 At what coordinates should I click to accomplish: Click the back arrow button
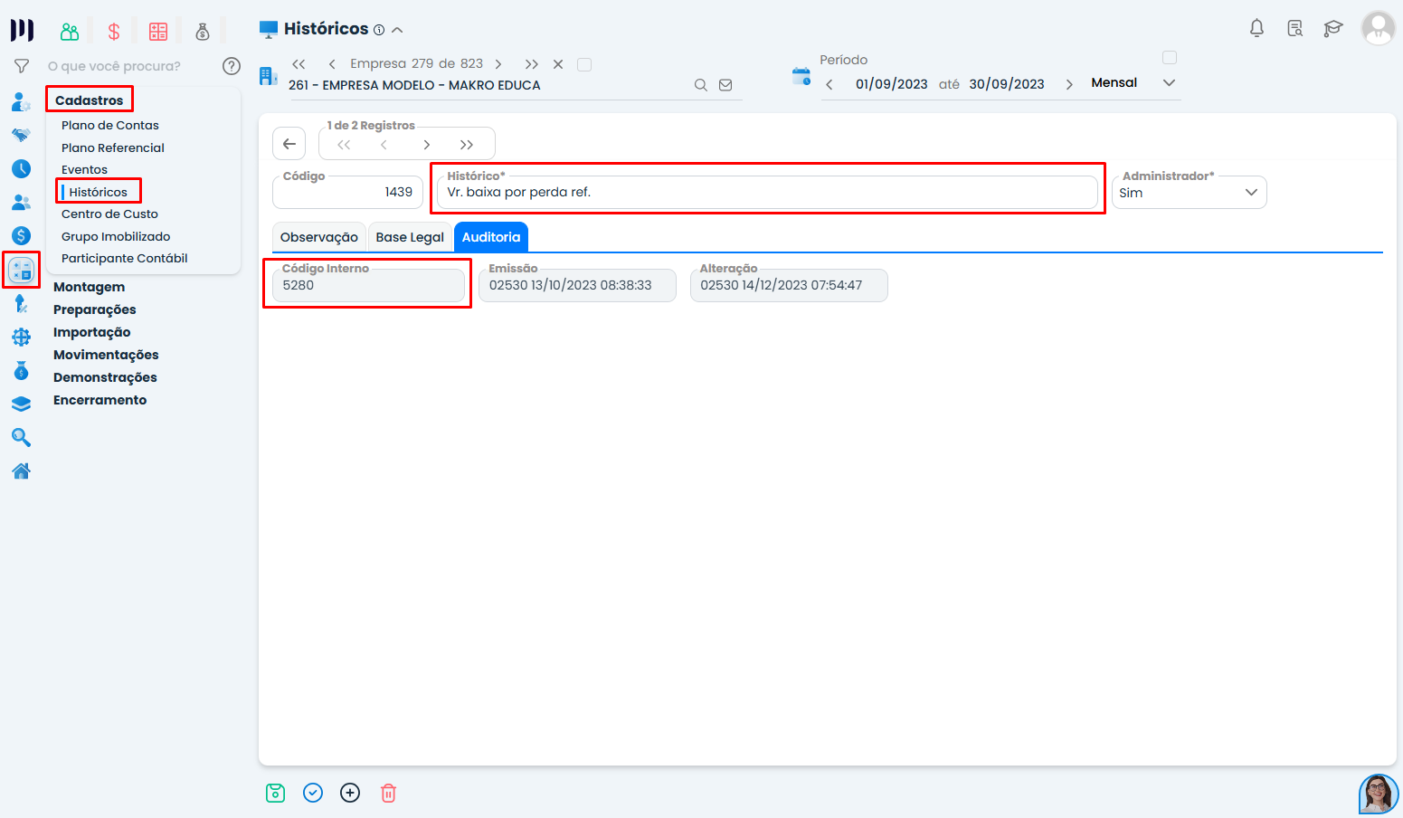coord(289,144)
